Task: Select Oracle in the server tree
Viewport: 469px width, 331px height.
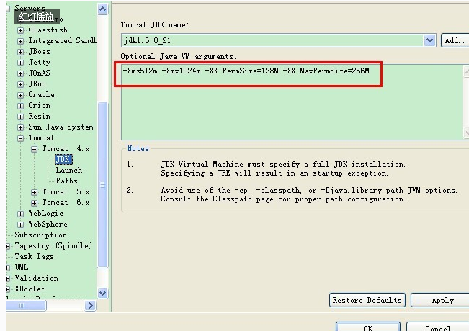Action: point(41,95)
